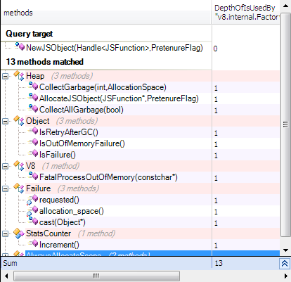
Task: Click the IsRetryAfterGC method icon
Action: pos(33,131)
